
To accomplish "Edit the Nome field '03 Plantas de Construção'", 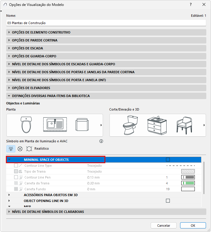I will pos(106,23).
